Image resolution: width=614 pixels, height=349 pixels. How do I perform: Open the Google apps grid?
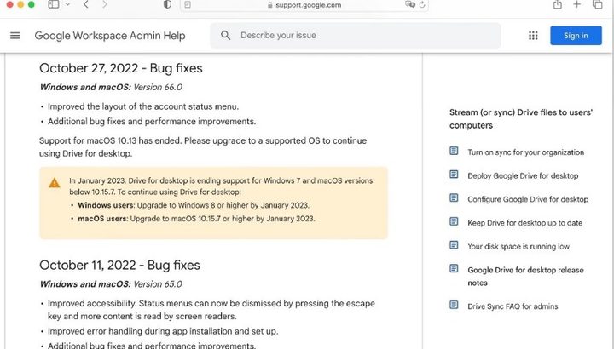tap(533, 36)
